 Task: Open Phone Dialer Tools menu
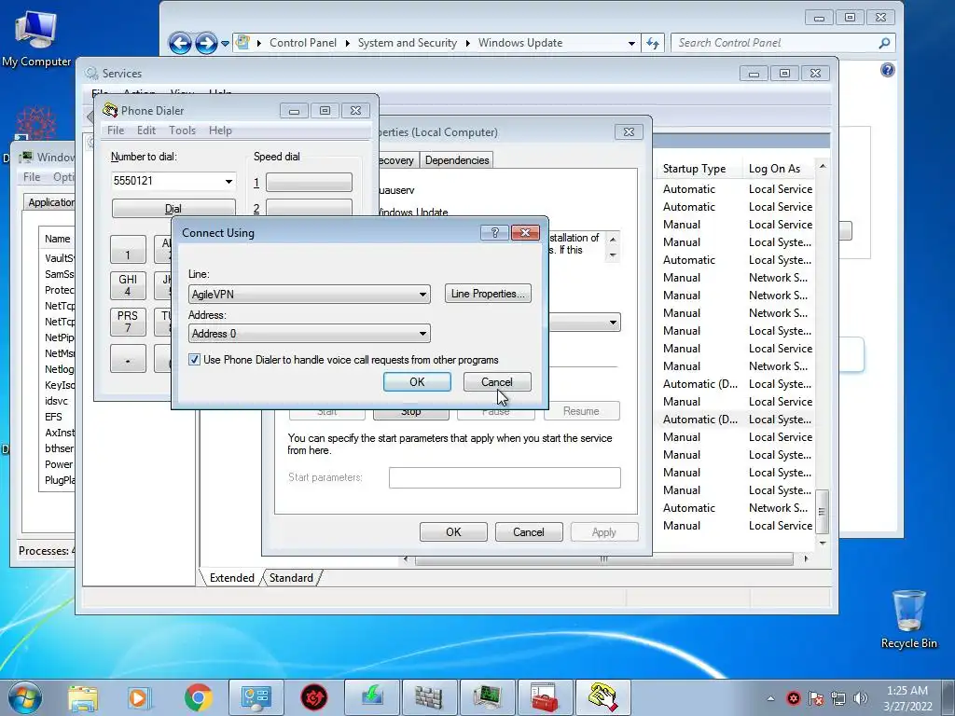[182, 131]
